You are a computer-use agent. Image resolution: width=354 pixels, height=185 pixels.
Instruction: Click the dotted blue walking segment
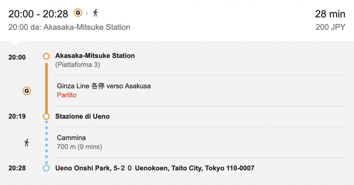pos(46,142)
